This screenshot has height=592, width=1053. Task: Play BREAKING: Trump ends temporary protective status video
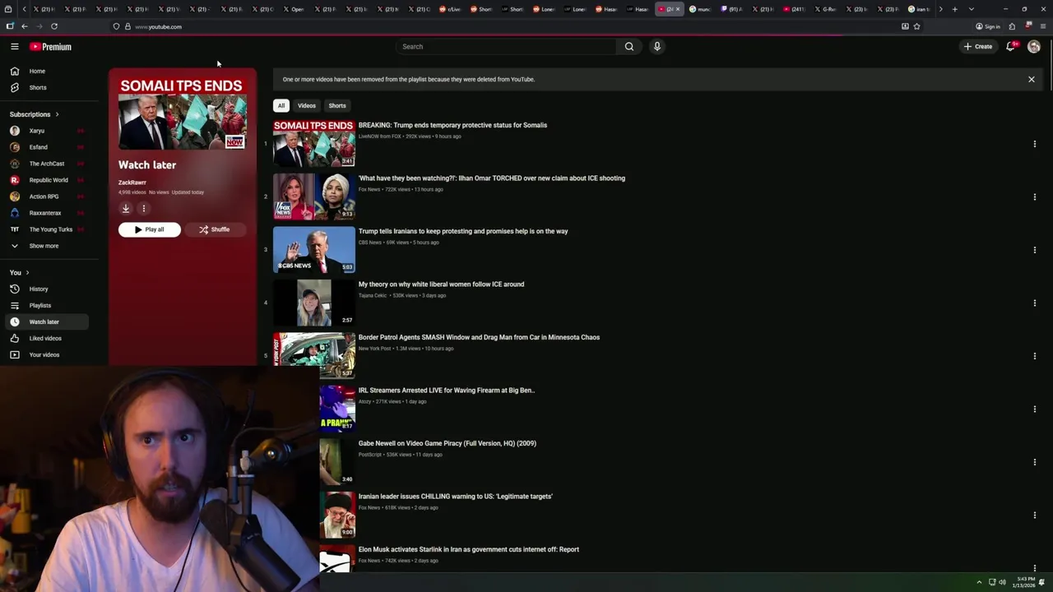(x=452, y=126)
